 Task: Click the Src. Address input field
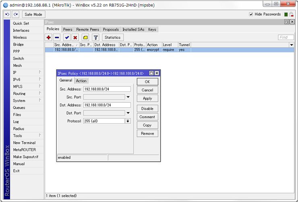click(107, 89)
